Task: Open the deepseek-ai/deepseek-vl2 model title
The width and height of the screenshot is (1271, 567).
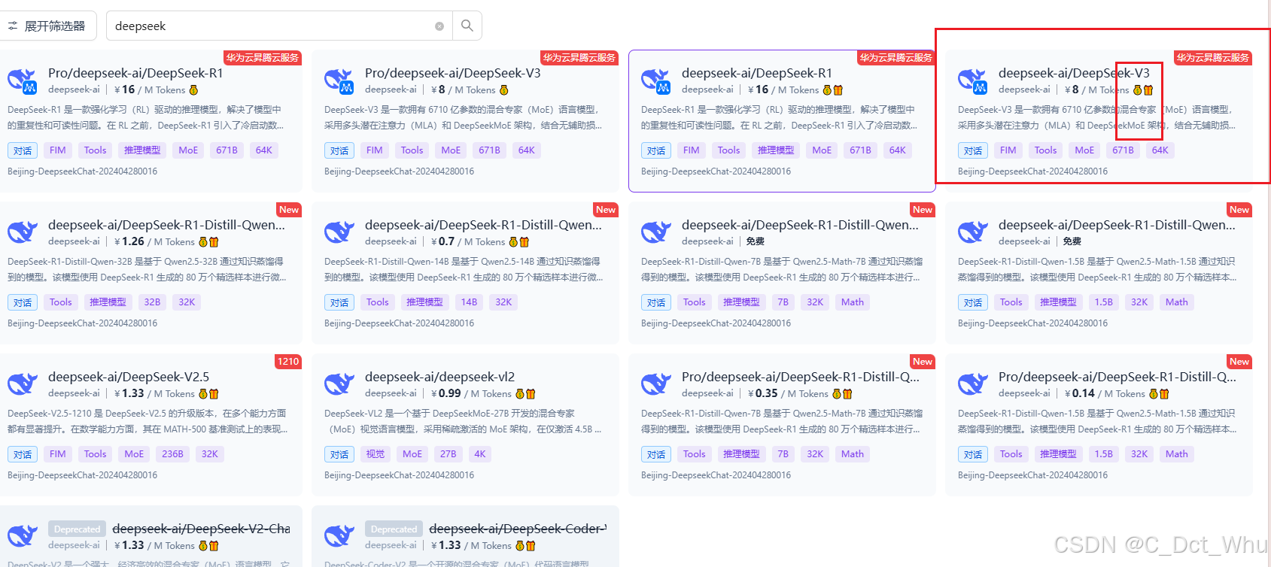Action: pyautogui.click(x=439, y=377)
